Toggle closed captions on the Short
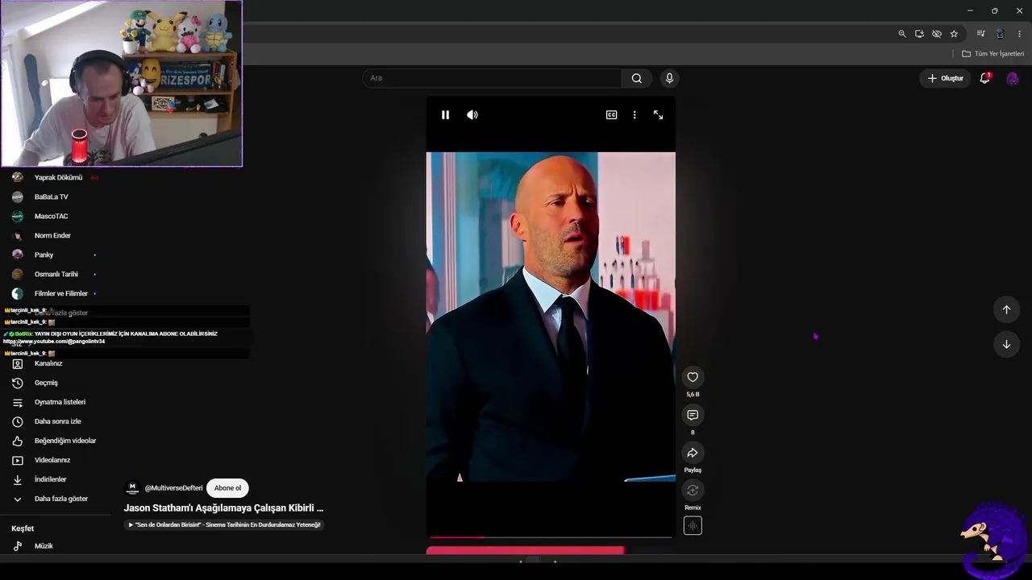Image resolution: width=1032 pixels, height=580 pixels. click(611, 115)
